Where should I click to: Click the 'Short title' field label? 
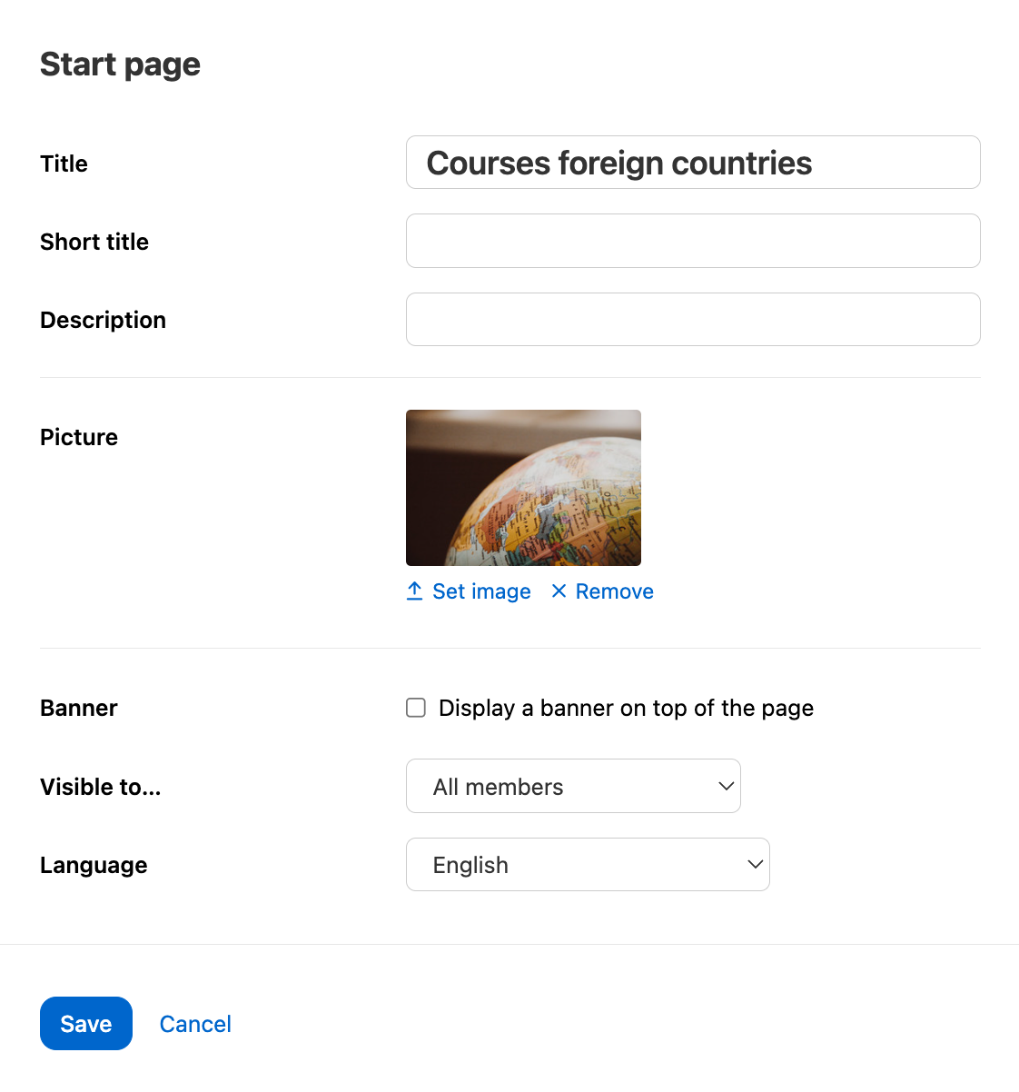point(94,242)
